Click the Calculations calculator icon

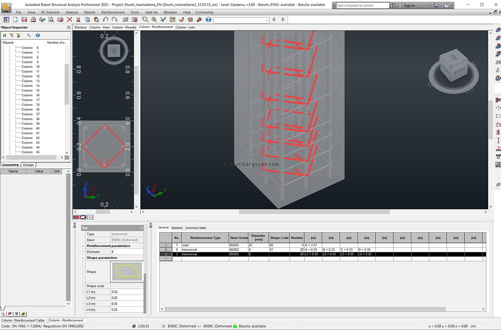click(134, 20)
